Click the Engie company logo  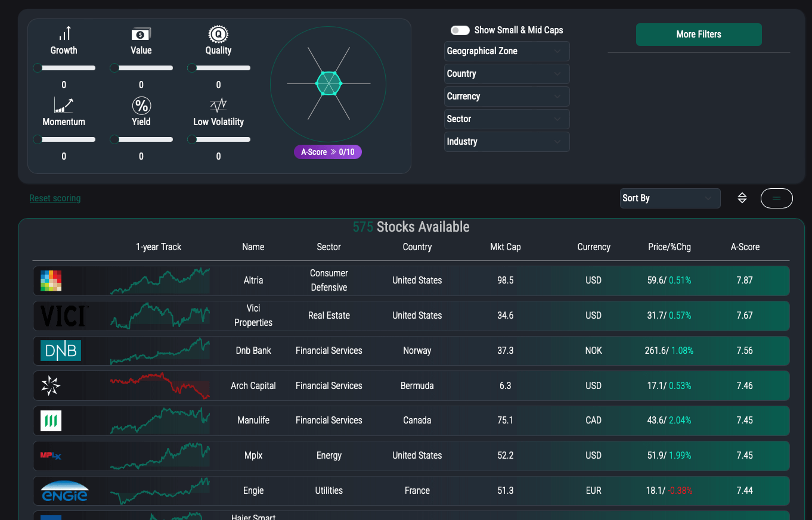(x=64, y=491)
